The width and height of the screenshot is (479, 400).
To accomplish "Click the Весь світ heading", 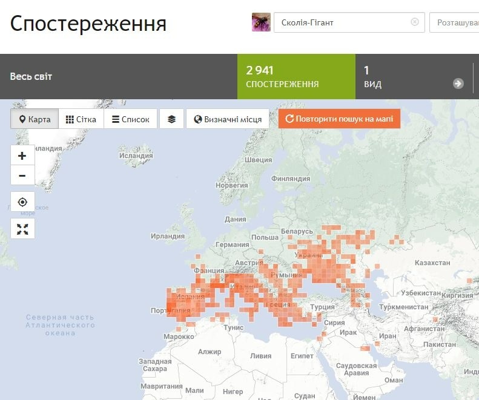I will pos(31,76).
